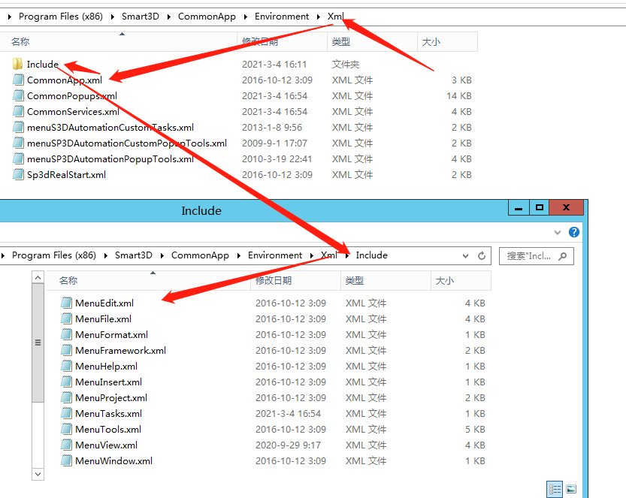Screen dimensions: 626x498
Task: Sort by 类型 column in Include window
Action: 386,280
